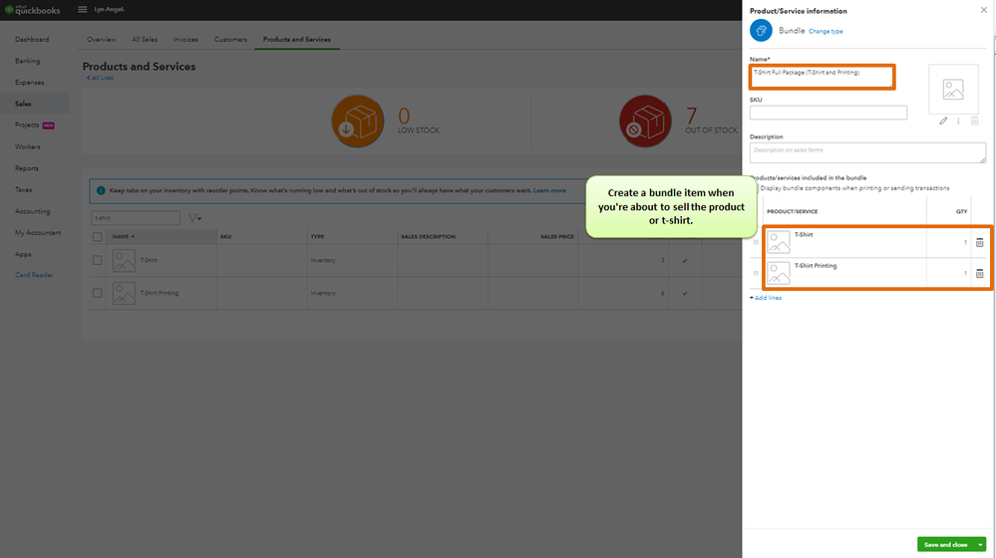The height and width of the screenshot is (558, 996).
Task: Click the T-Shirt image in the bundle table
Action: pos(778,242)
